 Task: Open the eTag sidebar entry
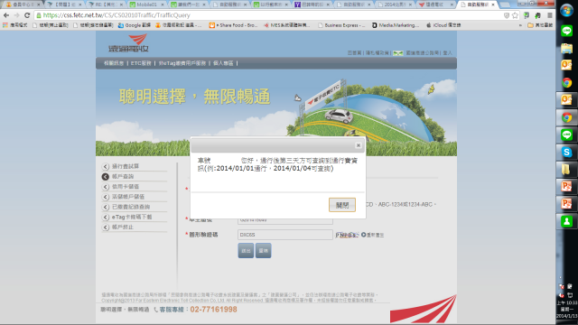(x=132, y=217)
